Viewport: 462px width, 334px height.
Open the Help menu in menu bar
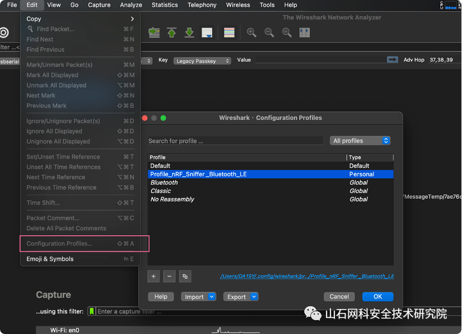(290, 5)
